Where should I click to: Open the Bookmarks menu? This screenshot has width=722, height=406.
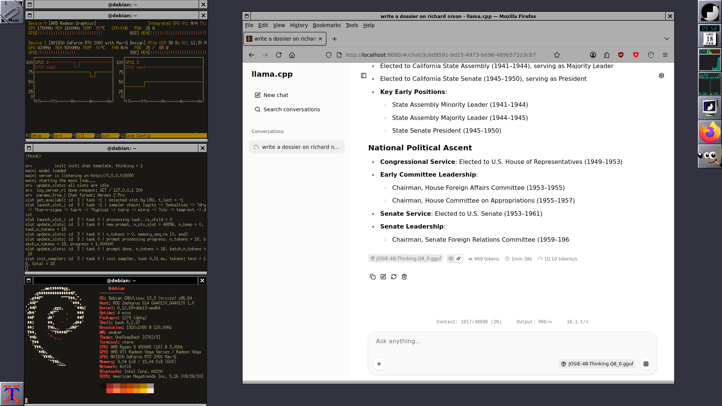pos(326,25)
